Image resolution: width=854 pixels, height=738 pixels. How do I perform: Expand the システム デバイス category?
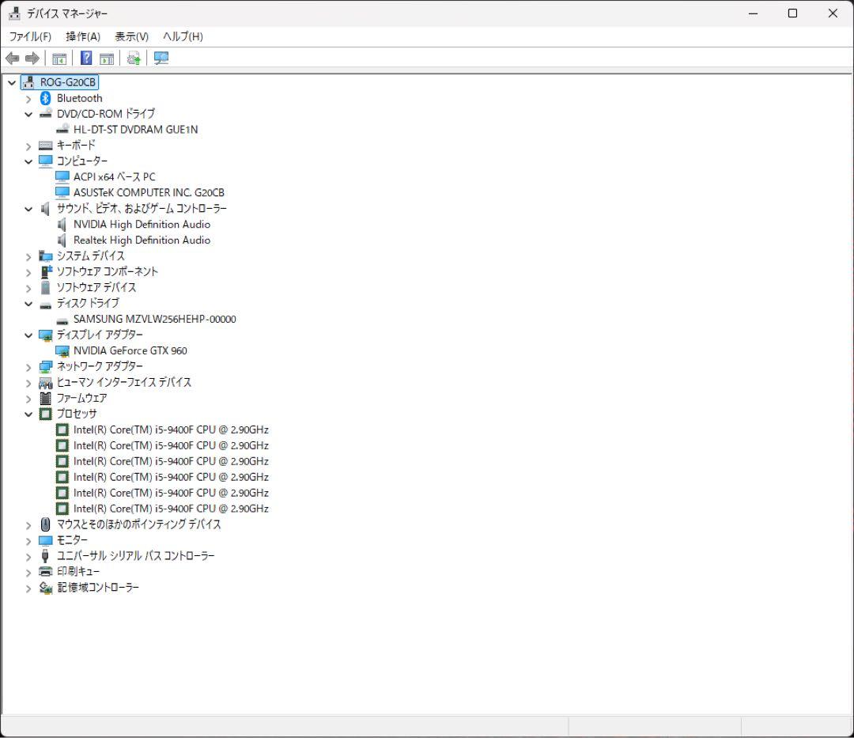click(28, 256)
